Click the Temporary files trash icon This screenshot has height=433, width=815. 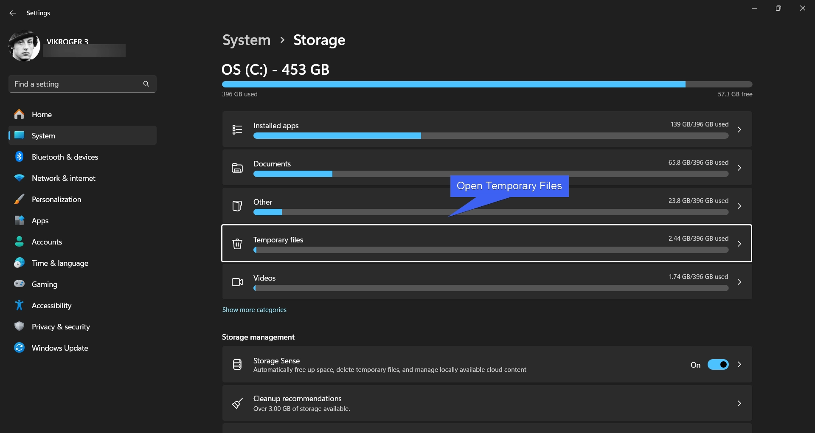237,244
